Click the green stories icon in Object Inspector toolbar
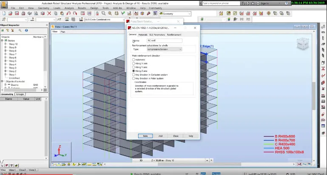The height and width of the screenshot is (175, 327). point(3,31)
